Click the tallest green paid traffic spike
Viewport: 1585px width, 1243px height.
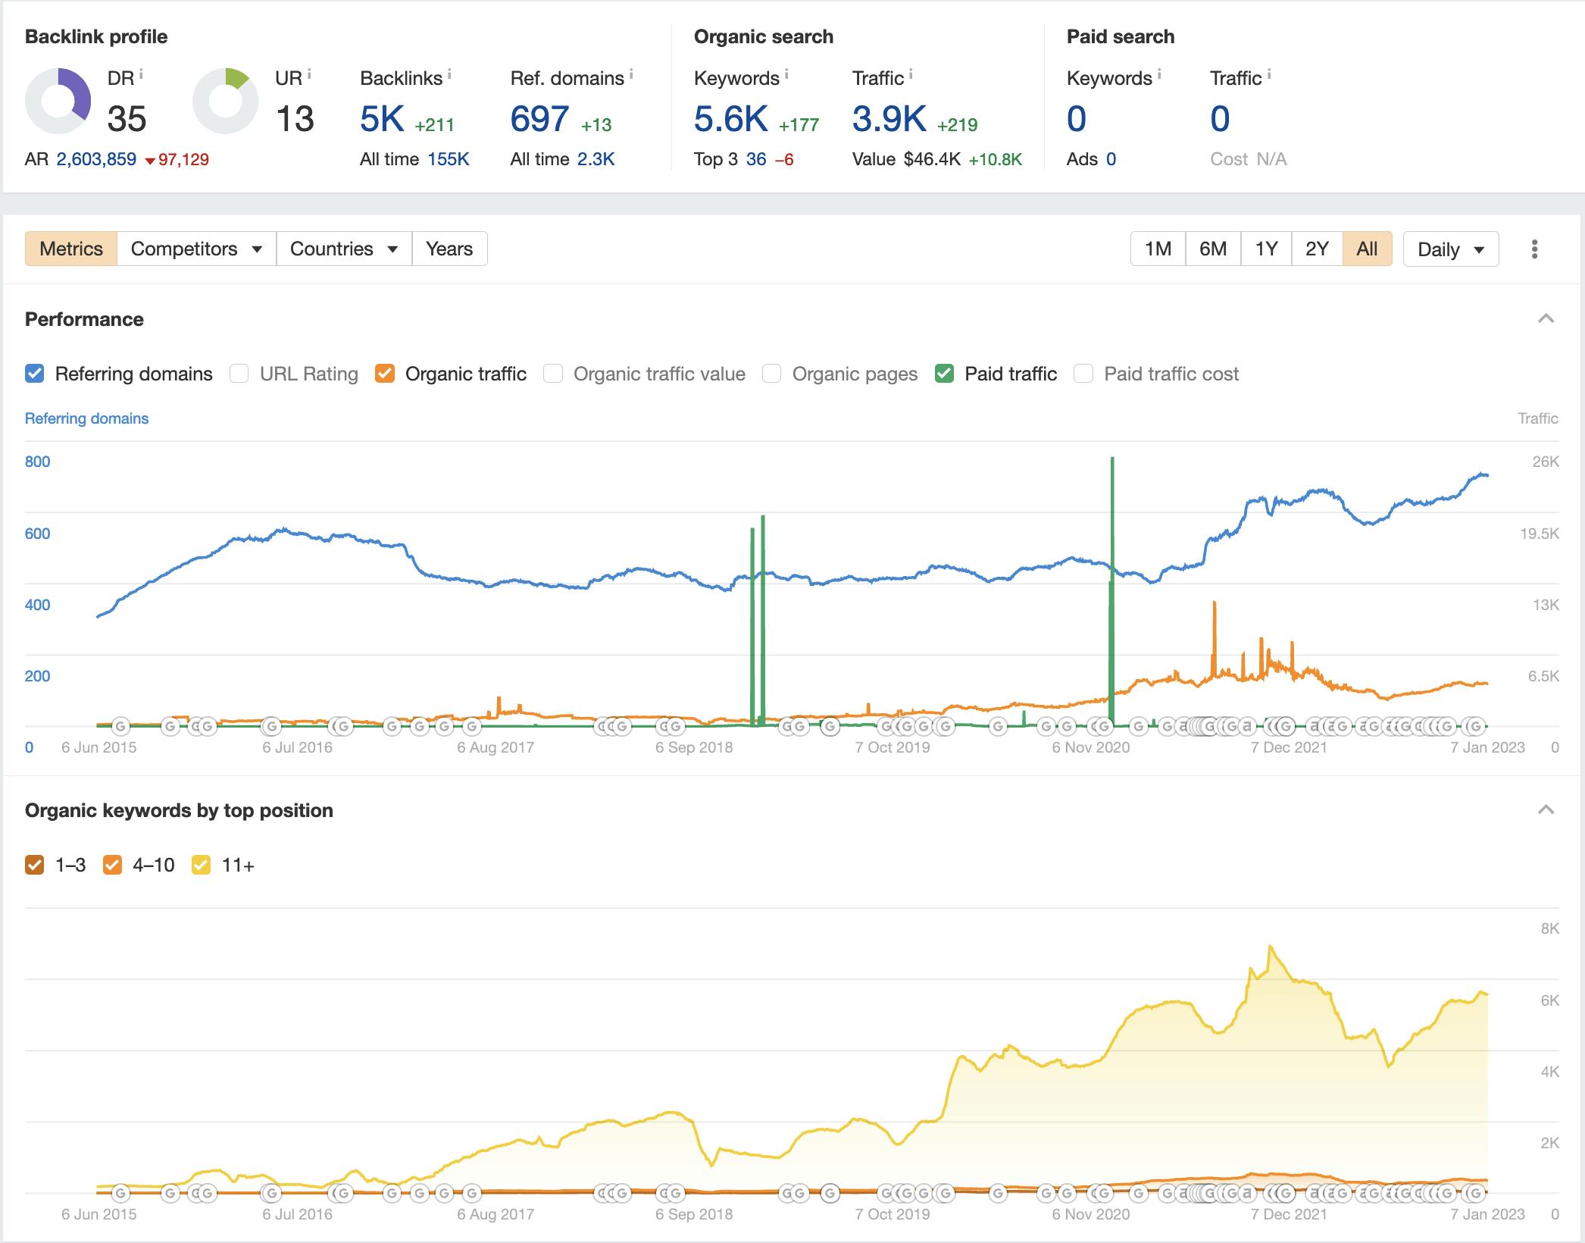(x=1112, y=591)
